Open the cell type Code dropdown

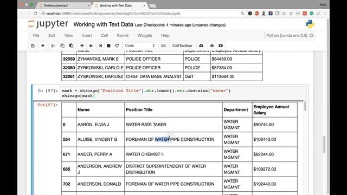139,45
